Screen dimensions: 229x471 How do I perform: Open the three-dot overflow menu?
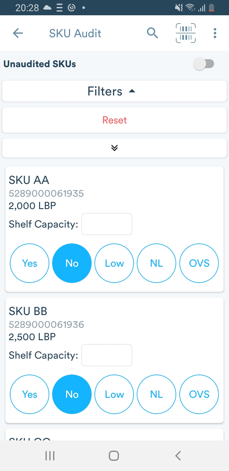tap(215, 33)
